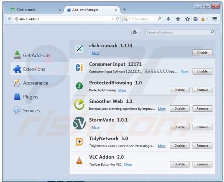The image size is (224, 182).
Task: Disable Smoother Web
Action: coord(180,108)
